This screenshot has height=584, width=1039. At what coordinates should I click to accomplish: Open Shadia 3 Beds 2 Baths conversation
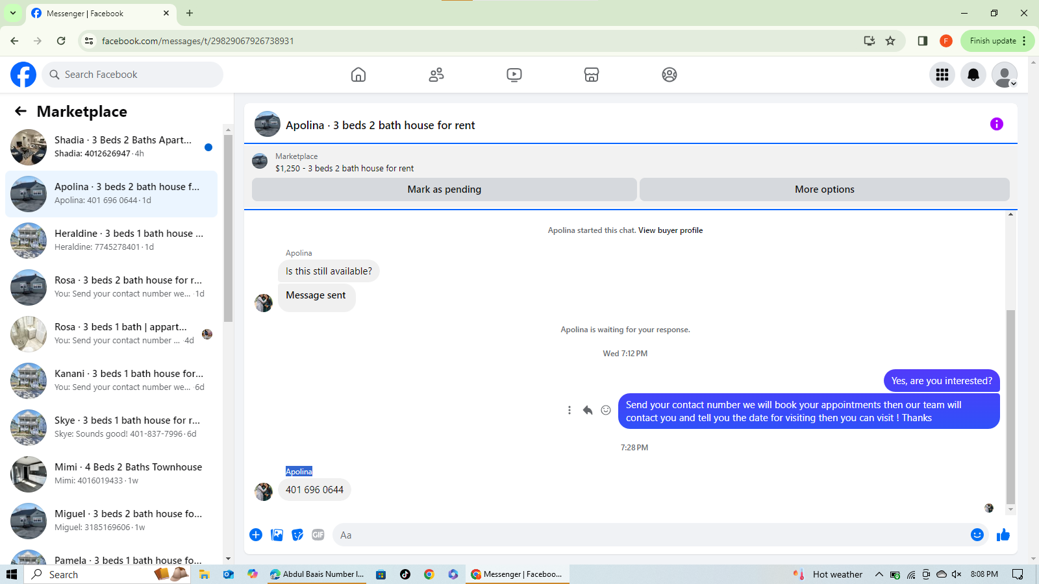tap(111, 147)
